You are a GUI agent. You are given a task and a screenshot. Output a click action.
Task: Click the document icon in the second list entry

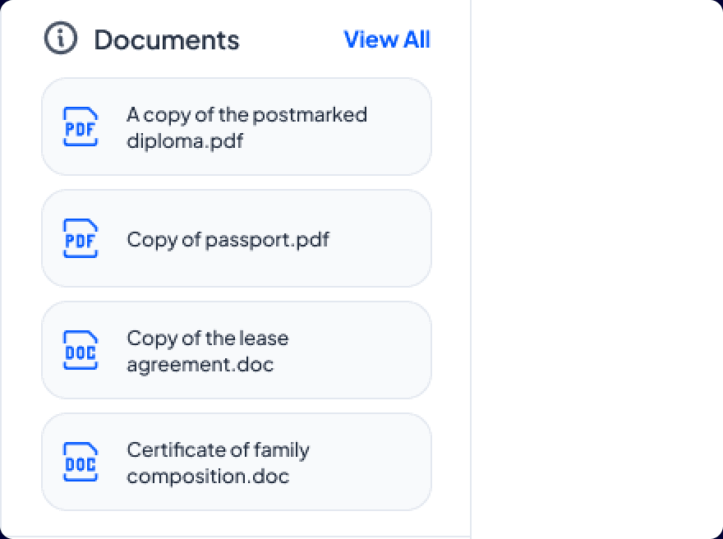(x=80, y=238)
